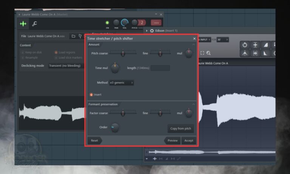This screenshot has height=174, width=290.
Task: Click the red mixer track selector button
Action: (x=156, y=23)
